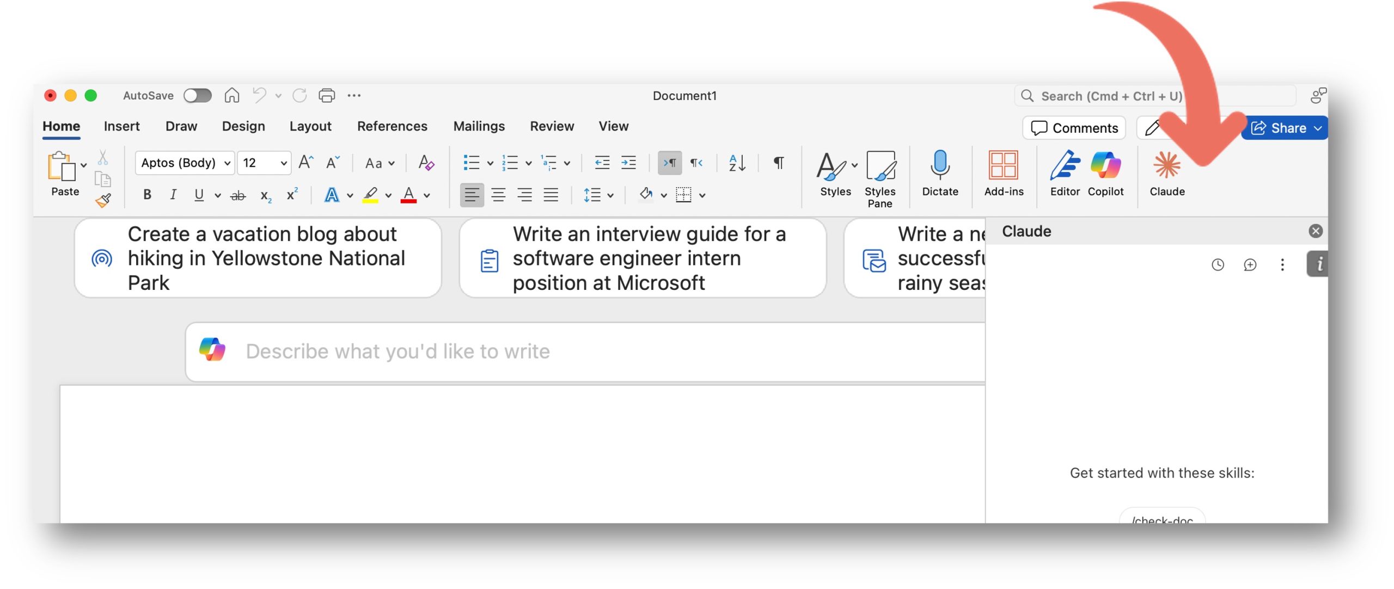This screenshot has width=1394, height=589.
Task: Start Dictate microphone
Action: coord(940,173)
